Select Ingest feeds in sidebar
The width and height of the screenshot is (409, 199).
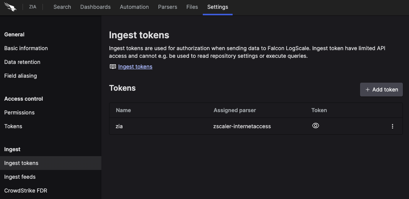(x=20, y=177)
